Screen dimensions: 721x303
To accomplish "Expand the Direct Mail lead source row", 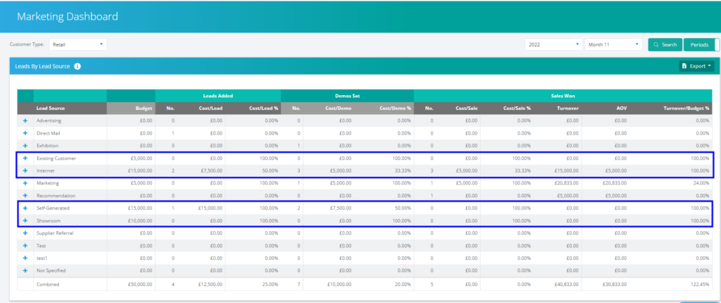I will [25, 132].
